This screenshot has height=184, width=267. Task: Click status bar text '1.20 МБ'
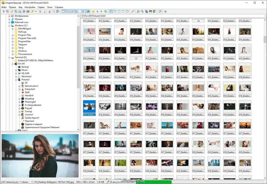click(x=100, y=182)
